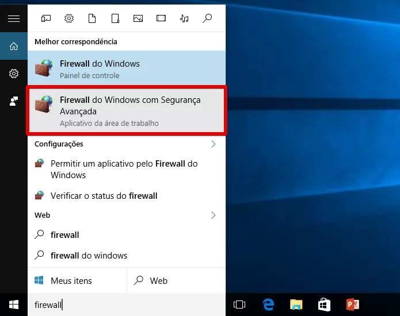Filter results by Settings gear icon
The width and height of the screenshot is (400, 316).
coord(69,18)
